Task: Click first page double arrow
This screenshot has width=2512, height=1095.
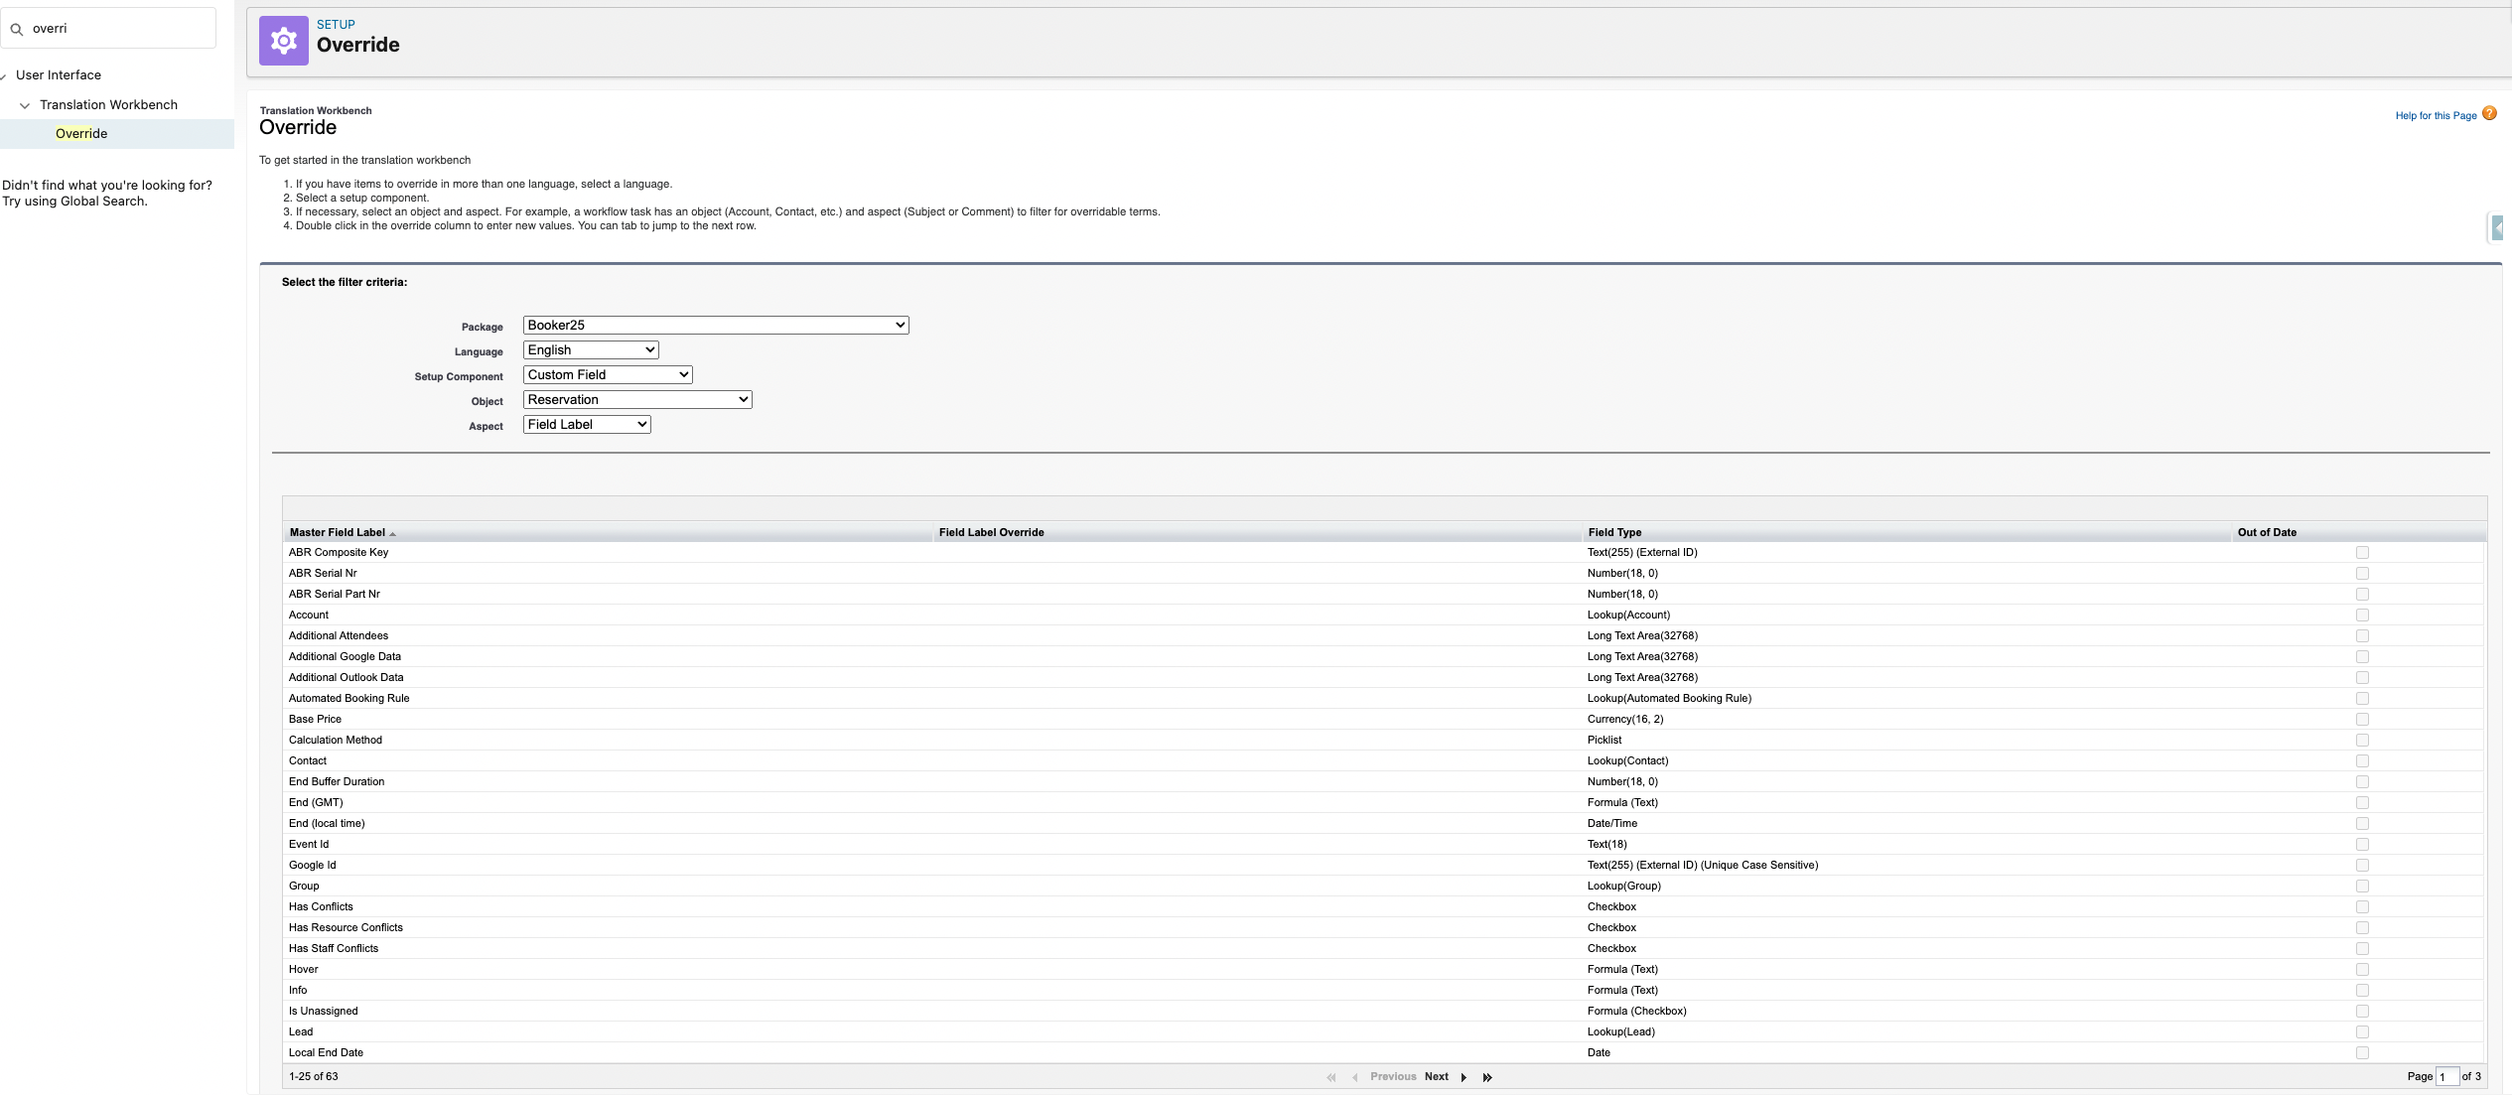Action: tap(1331, 1077)
